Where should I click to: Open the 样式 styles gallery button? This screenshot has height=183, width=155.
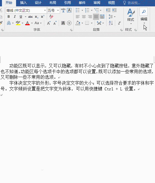[x=131, y=16]
